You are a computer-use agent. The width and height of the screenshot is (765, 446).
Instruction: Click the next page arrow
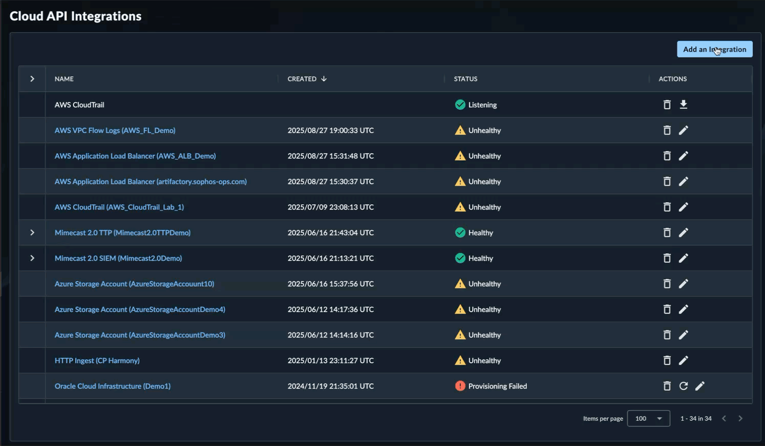(x=740, y=418)
